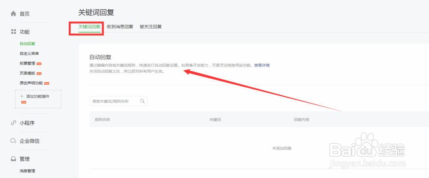Open the 小程序 section

tap(27, 123)
